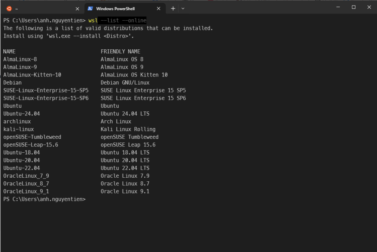This screenshot has width=377, height=252.
Task: Expand the new tab profile dropdown
Action: pyautogui.click(x=183, y=9)
